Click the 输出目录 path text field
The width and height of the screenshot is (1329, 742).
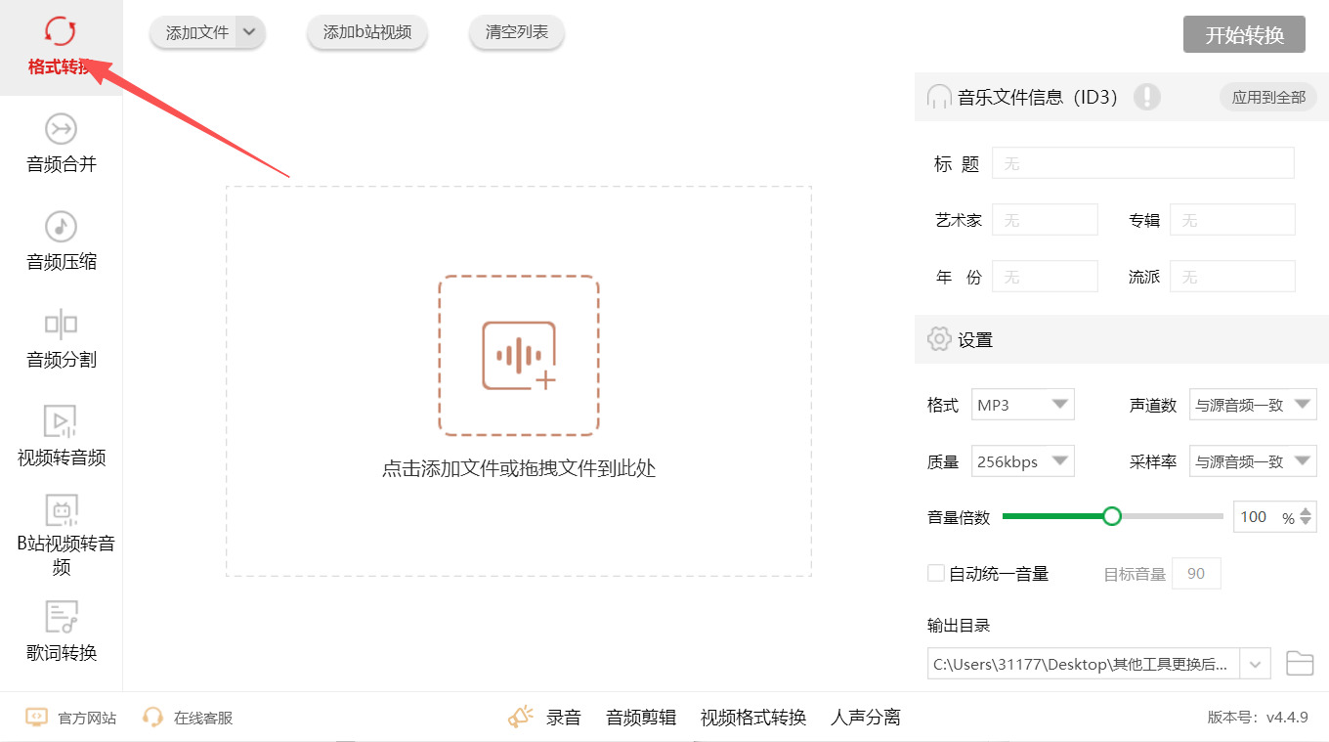pos(1084,664)
